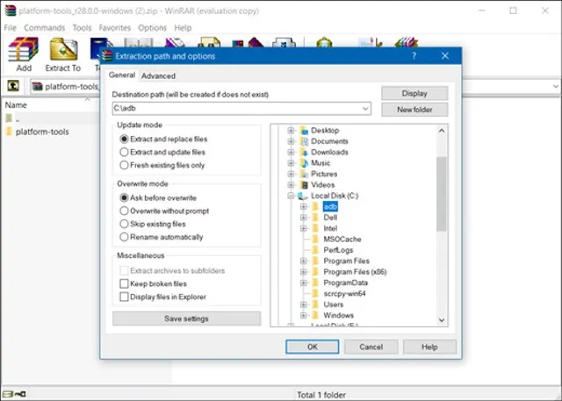The width and height of the screenshot is (562, 401).
Task: Check 'Display files in Explorer' option
Action: (124, 297)
